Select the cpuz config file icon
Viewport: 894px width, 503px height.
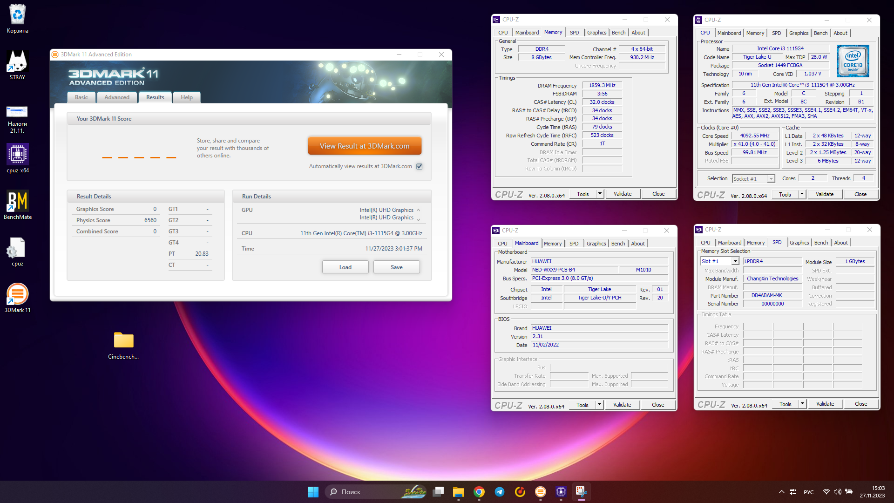coord(18,252)
